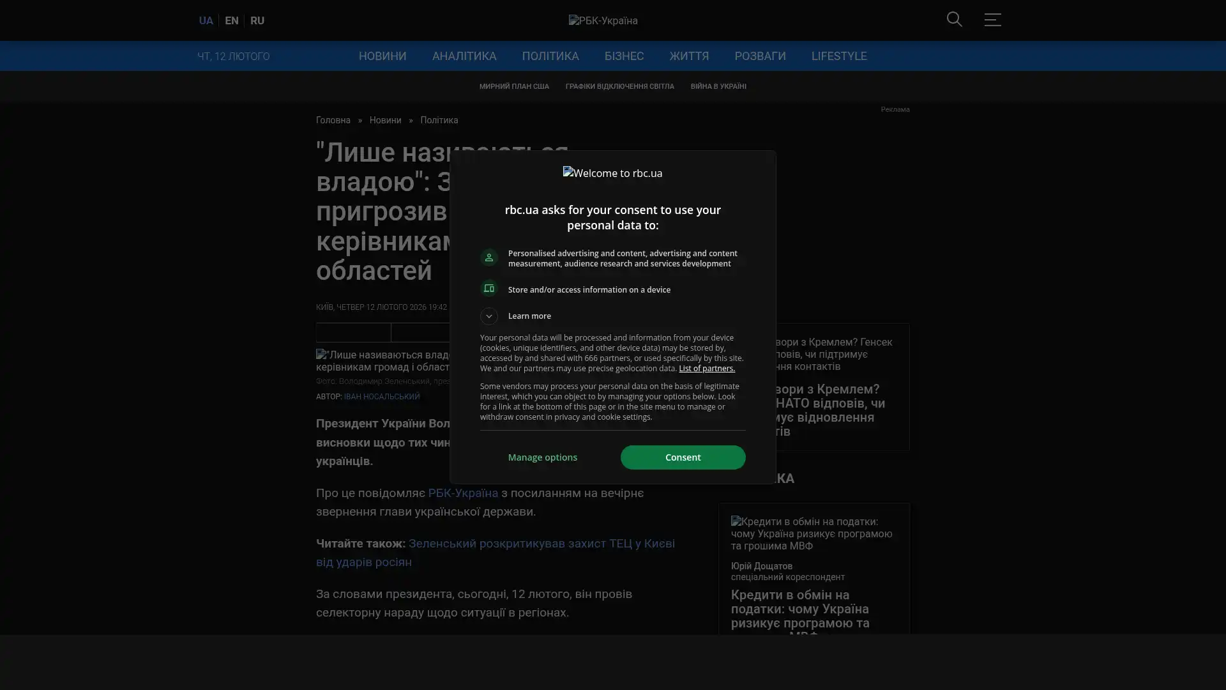Click the Welcome to rbc.ua logo
The height and width of the screenshot is (690, 1226).
pos(612,173)
